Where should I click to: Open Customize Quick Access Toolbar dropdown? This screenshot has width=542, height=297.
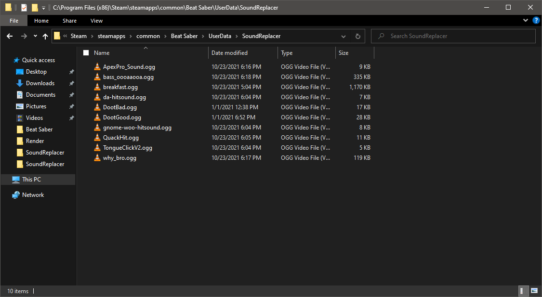tap(43, 8)
